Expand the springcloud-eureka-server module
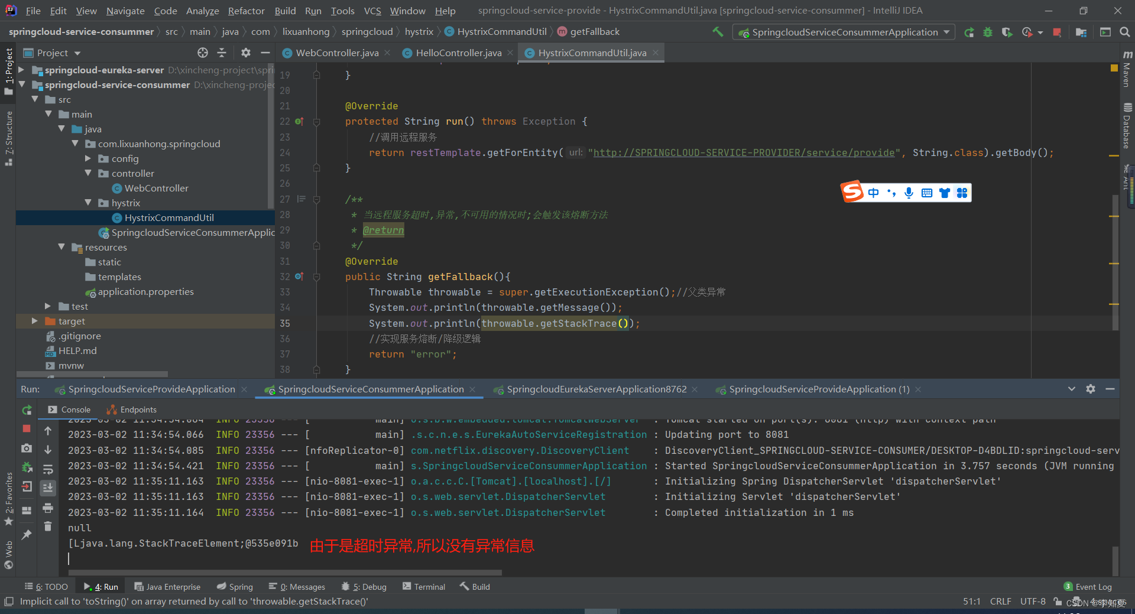Viewport: 1135px width, 614px height. (21, 70)
